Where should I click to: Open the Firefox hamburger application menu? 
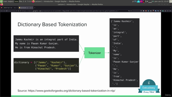point(170,11)
